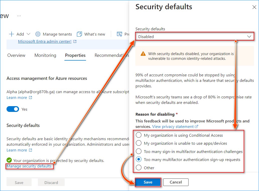Click the Add plus icon
Image resolution: width=259 pixels, height=191 pixels.
tap(11, 34)
